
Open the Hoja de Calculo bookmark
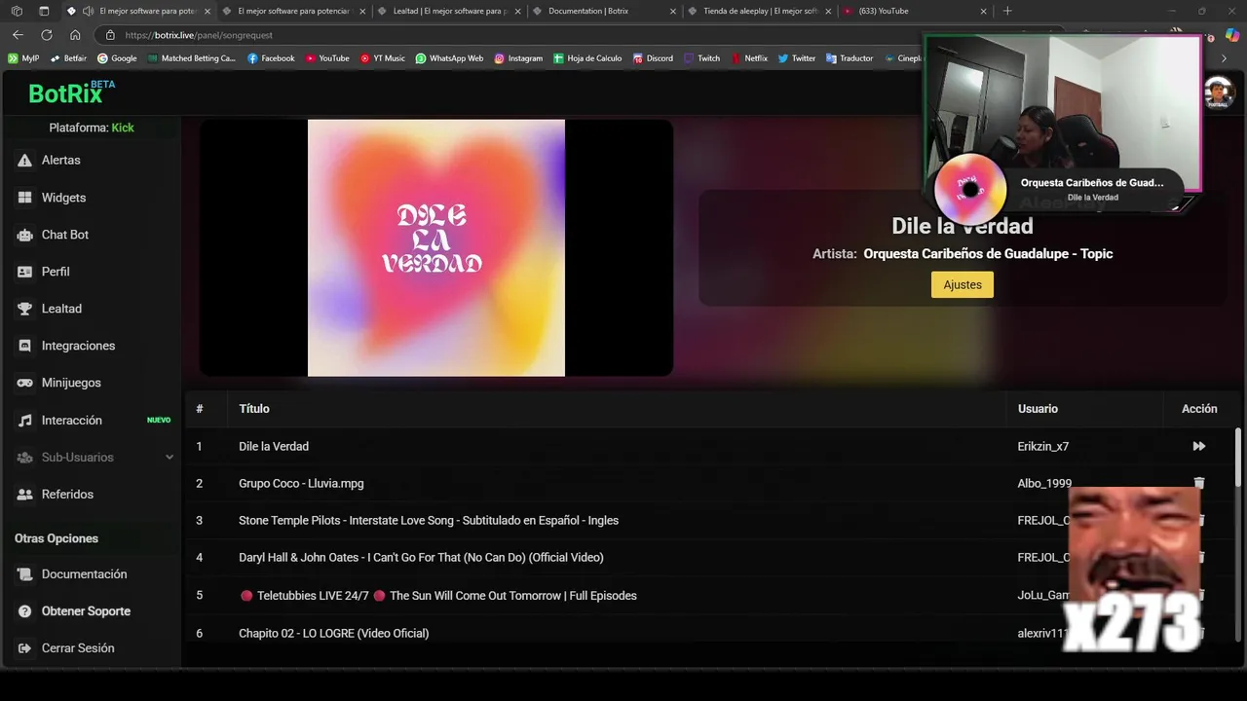587,58
